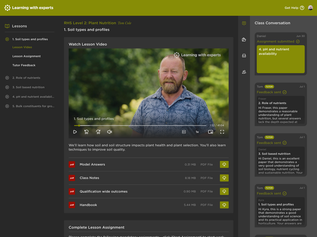Click the 1:32 / 41:04 time display
This screenshot has height=237, width=317.
217,125
